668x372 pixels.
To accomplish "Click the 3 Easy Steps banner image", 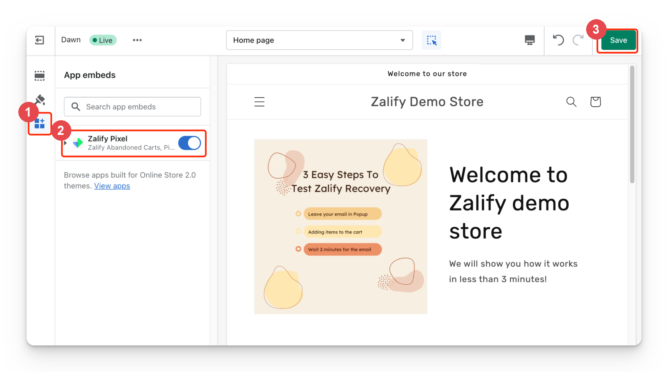I will [341, 227].
